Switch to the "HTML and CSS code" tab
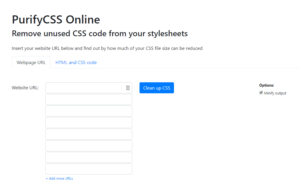 [76, 62]
